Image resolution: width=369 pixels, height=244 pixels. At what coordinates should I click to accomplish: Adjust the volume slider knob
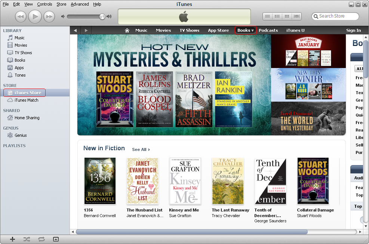[x=102, y=16]
